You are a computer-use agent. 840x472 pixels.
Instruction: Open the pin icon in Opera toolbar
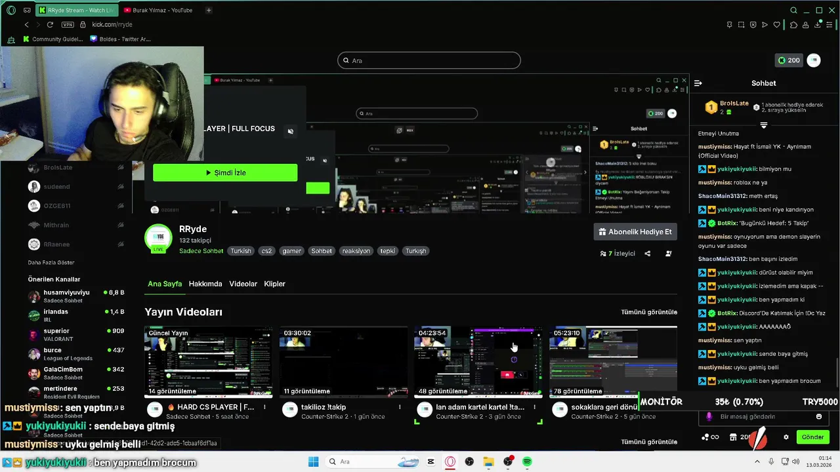tap(730, 25)
